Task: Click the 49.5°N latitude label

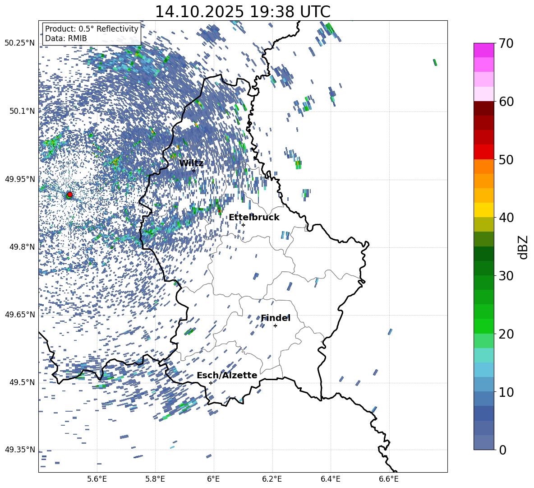Action: coord(22,382)
